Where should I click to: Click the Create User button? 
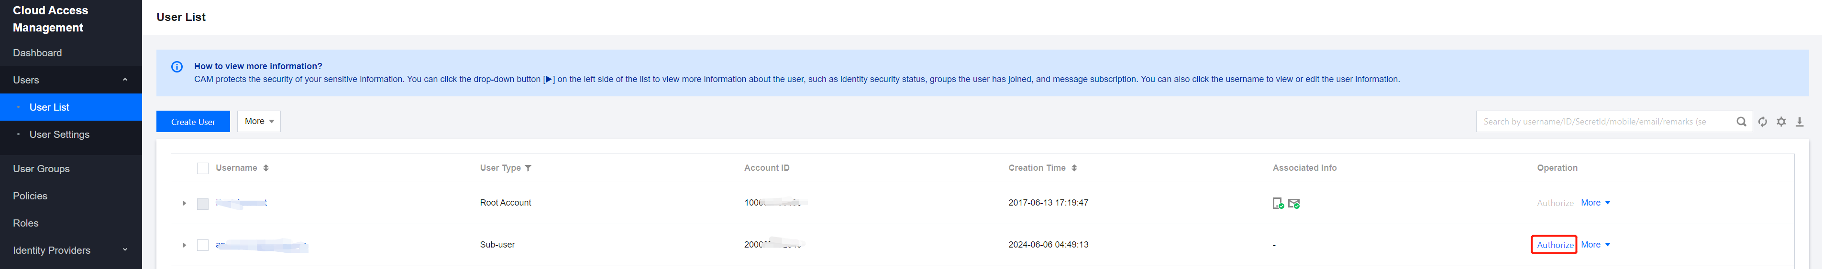(193, 122)
